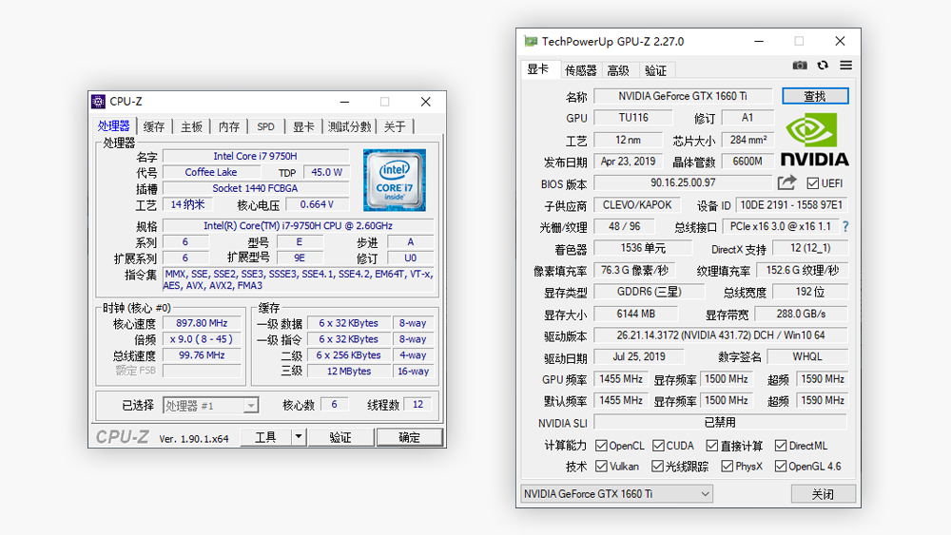Toggle the DirectML checkbox
The height and width of the screenshot is (535, 951).
click(x=781, y=446)
